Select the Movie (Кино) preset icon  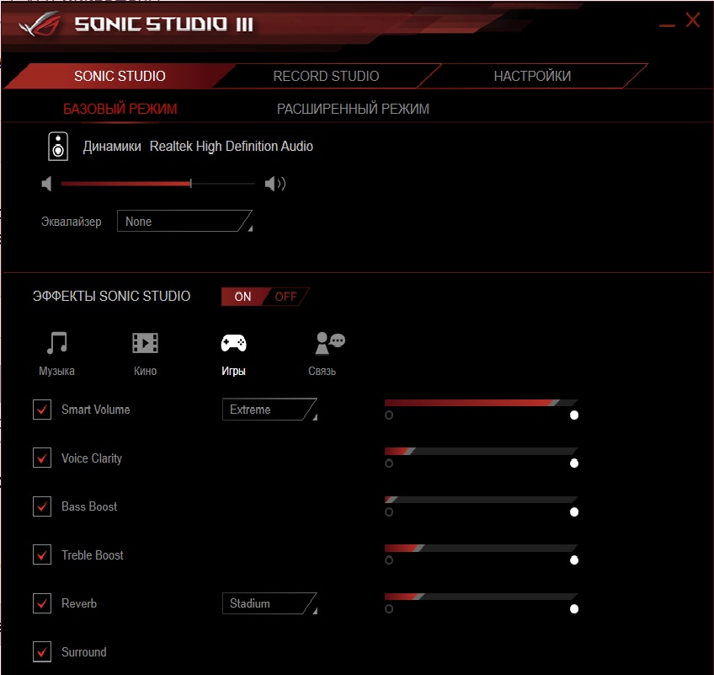point(145,343)
